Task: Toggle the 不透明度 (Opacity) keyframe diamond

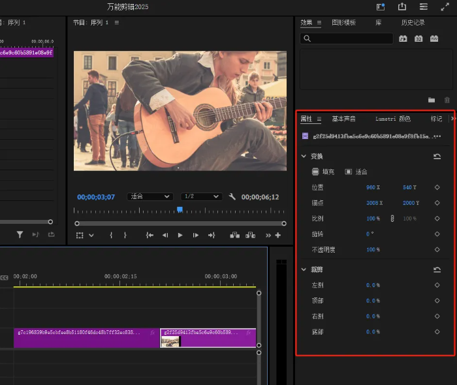Action: coord(437,249)
